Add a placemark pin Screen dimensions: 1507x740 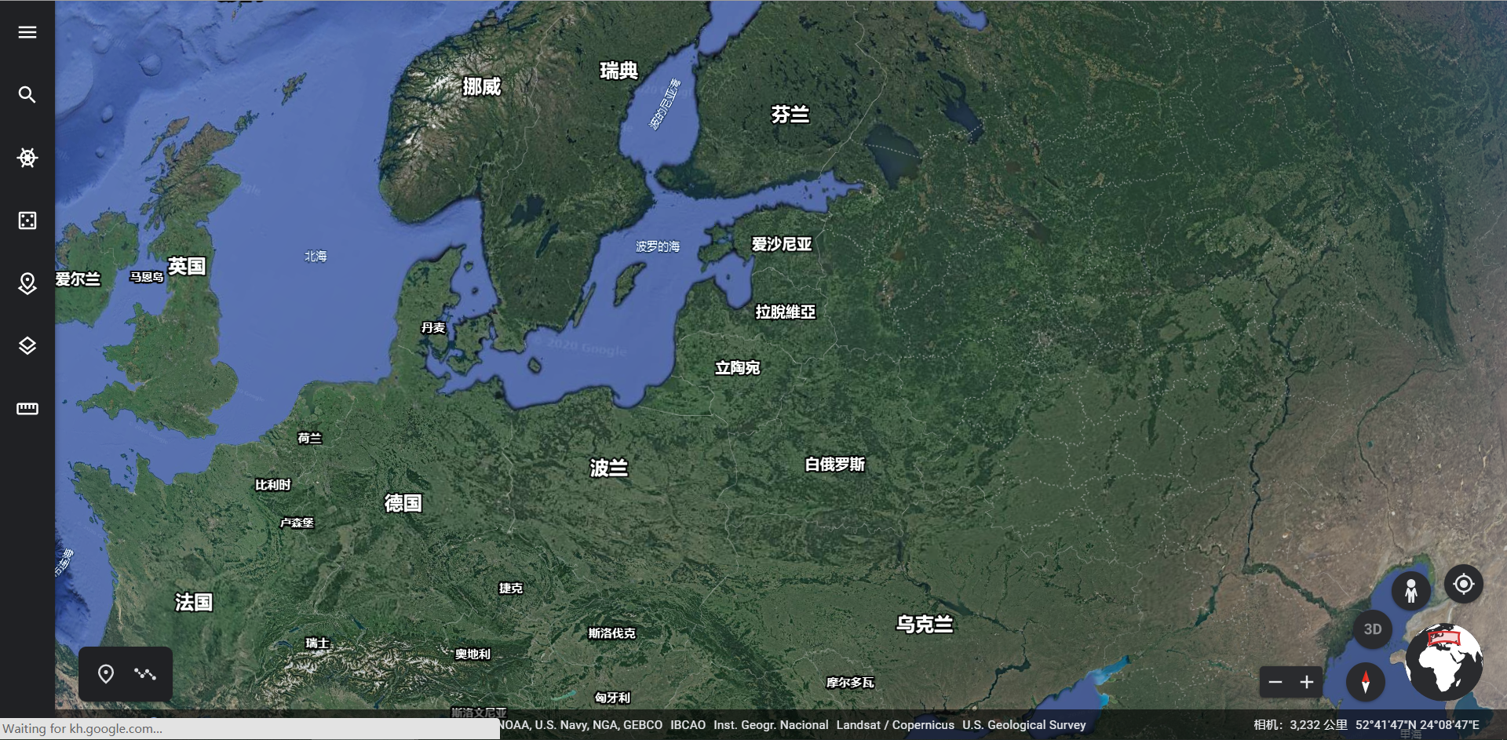click(106, 673)
